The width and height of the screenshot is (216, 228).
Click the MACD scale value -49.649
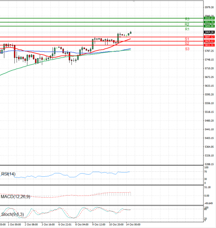point(208,203)
